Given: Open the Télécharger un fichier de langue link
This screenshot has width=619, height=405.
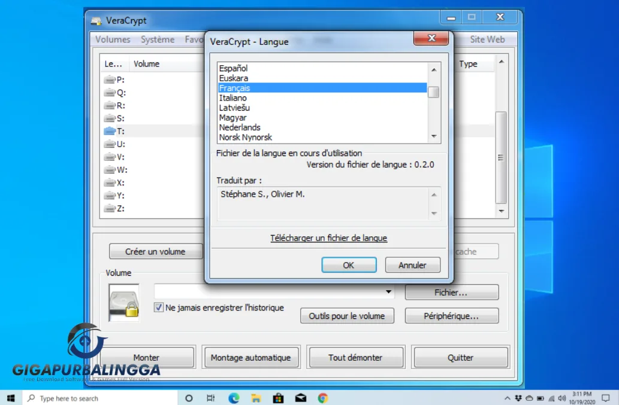Looking at the screenshot, I should tap(328, 238).
